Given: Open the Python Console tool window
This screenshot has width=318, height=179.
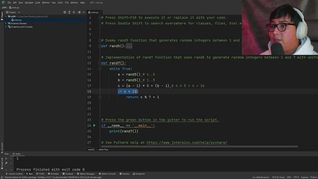Looking at the screenshot, I should coord(107,174).
